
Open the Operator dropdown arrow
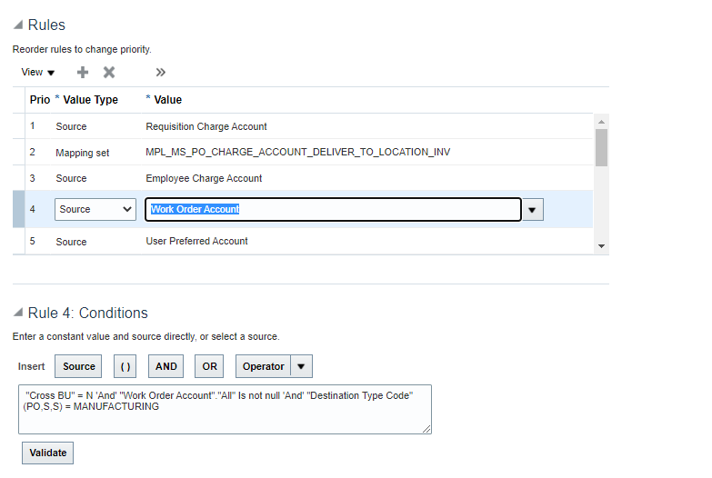click(302, 366)
